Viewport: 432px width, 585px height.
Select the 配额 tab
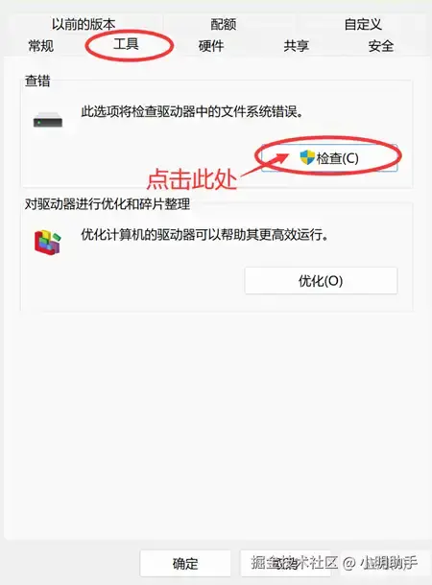(x=224, y=24)
